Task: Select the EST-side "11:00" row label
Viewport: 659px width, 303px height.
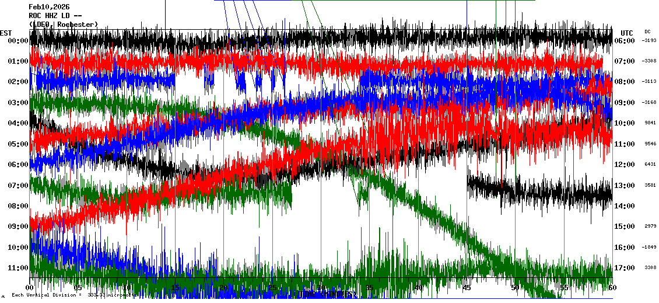Action: [18, 267]
